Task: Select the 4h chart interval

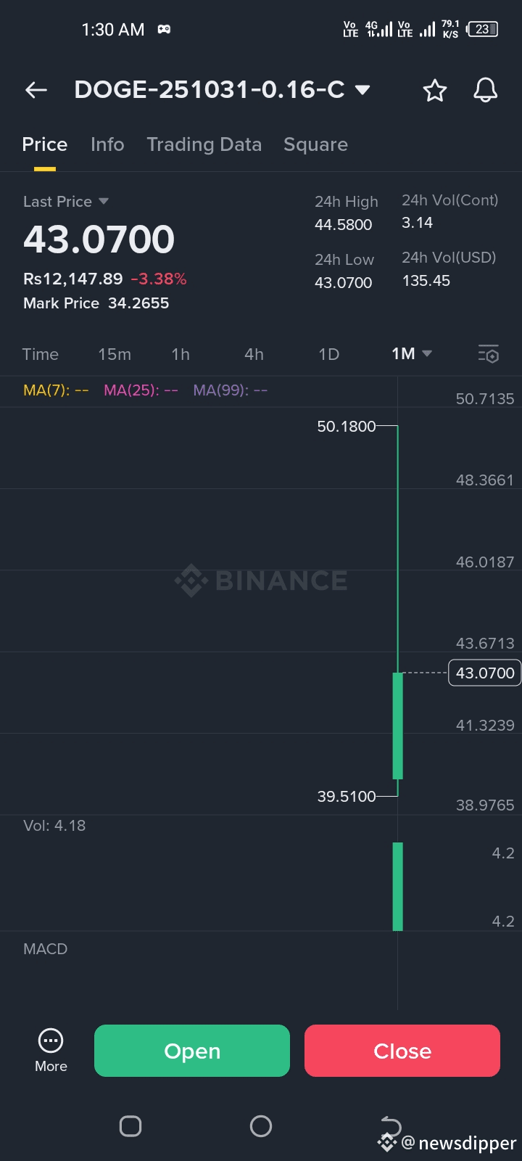Action: [254, 354]
